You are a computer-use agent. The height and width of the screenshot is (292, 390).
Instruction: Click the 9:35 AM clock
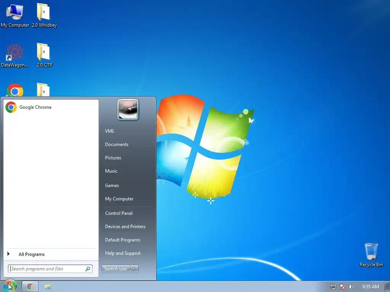(x=370, y=287)
